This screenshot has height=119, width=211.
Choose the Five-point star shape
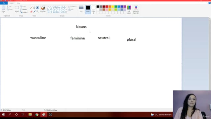click(x=54, y=12)
